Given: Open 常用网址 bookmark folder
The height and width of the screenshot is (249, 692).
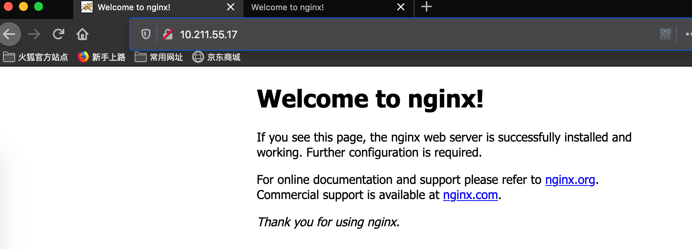Looking at the screenshot, I should [159, 57].
